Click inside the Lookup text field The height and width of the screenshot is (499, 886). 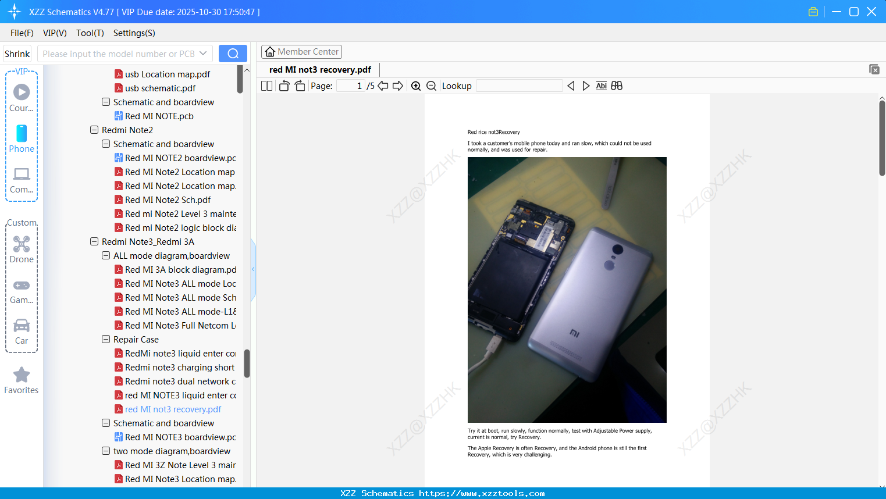click(518, 85)
